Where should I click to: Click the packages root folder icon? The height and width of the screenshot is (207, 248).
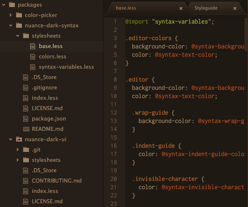coord(12,5)
